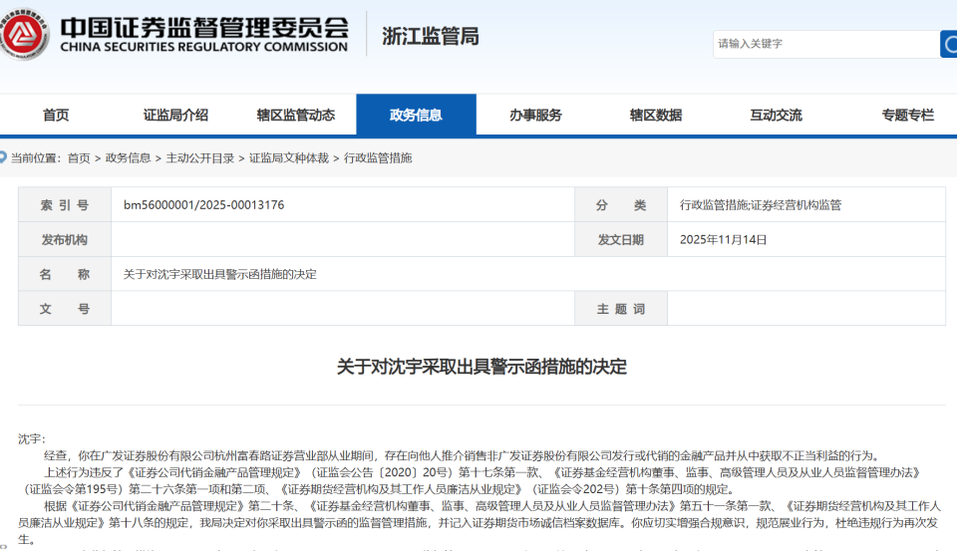
Task: Select the highlighted 政务信息 tab
Action: (x=417, y=115)
